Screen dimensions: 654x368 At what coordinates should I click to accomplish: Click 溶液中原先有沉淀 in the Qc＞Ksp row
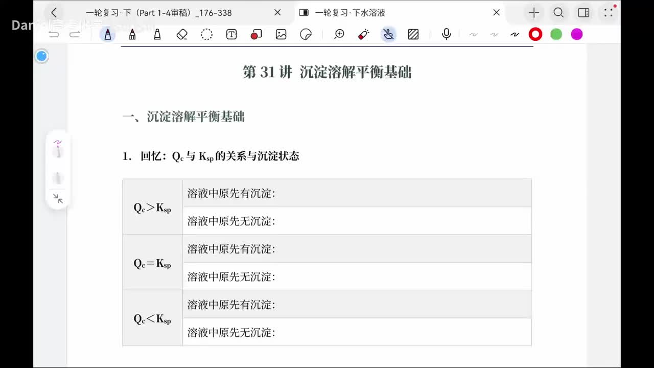231,193
